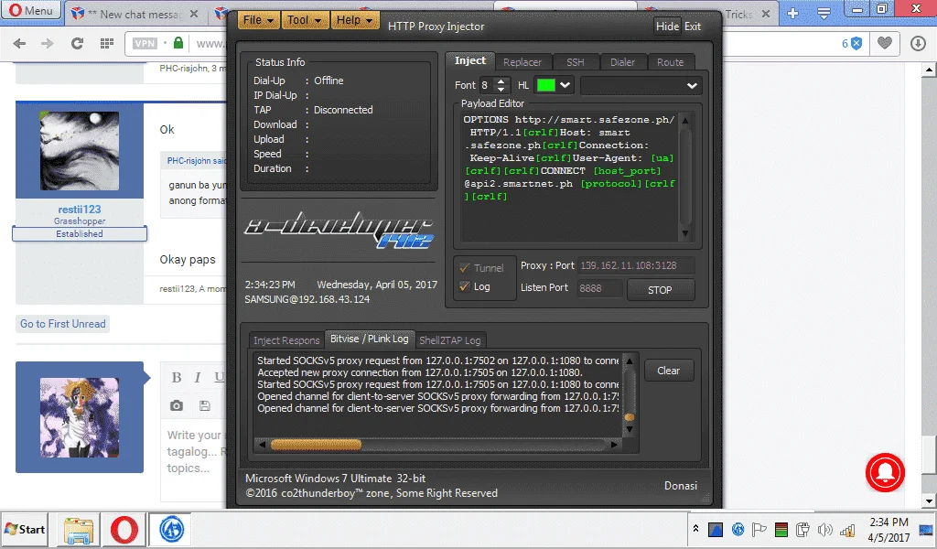Hide the HTTP Proxy Injector window
Screen dimensions: 937x549
(x=667, y=27)
